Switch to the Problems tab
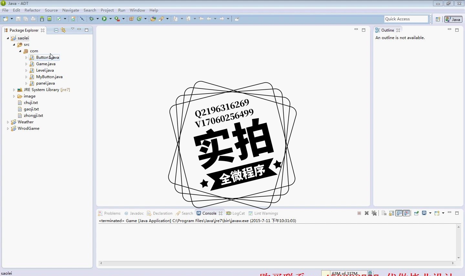This screenshot has height=276, width=465. (x=109, y=213)
